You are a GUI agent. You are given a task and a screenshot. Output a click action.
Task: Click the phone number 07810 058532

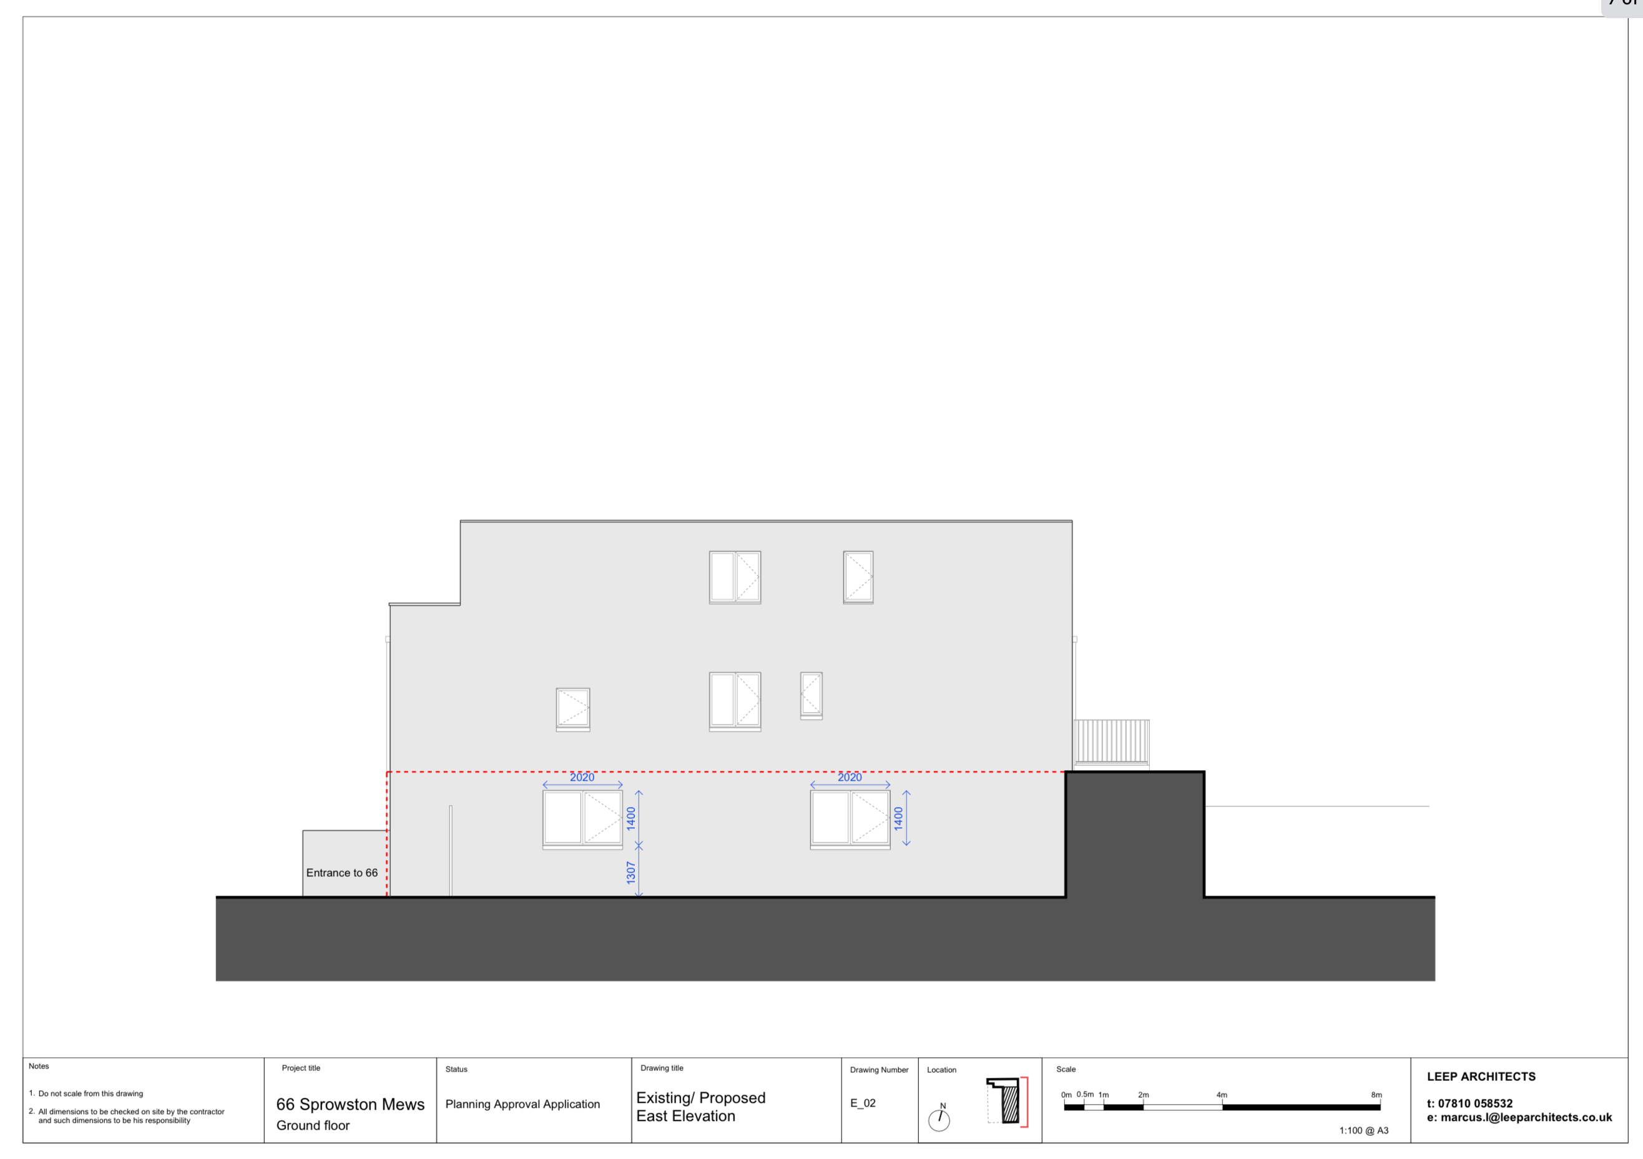click(x=1475, y=1103)
